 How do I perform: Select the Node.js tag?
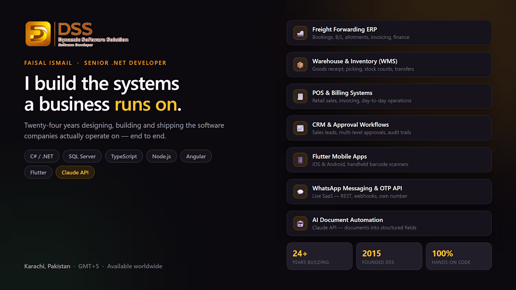tap(162, 156)
